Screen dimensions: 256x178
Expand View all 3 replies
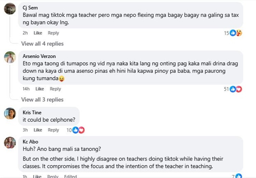point(42,99)
